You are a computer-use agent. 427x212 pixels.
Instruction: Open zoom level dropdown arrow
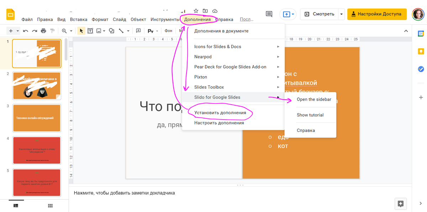71,31
